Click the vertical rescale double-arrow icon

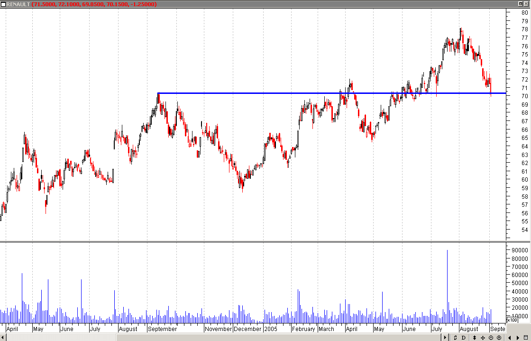pyautogui.click(x=475, y=338)
